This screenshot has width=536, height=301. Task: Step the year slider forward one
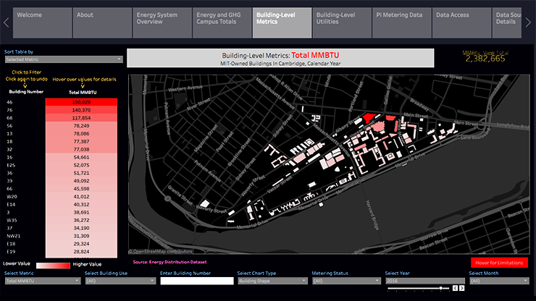[x=461, y=288]
